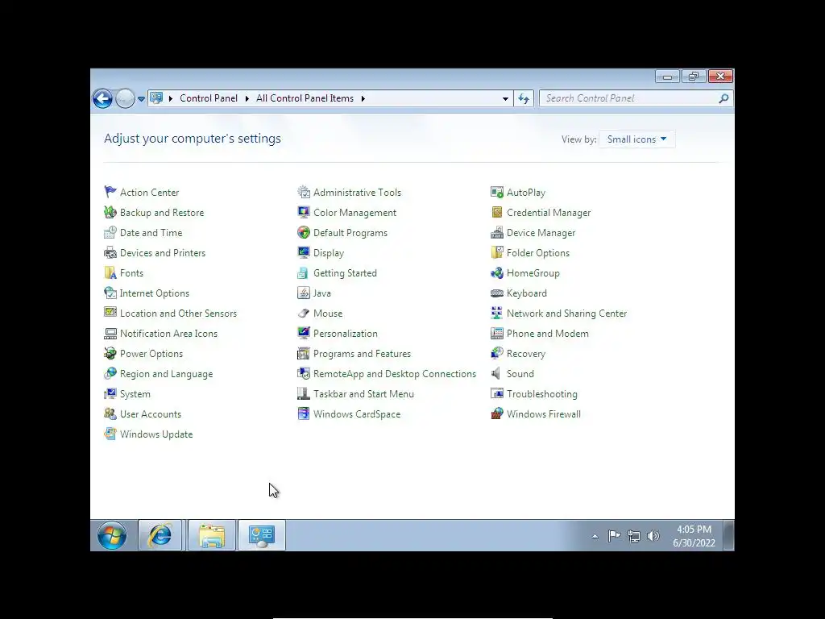Click the Windows CardSpace icon
Screen dimensions: 825x619
pos(304,413)
